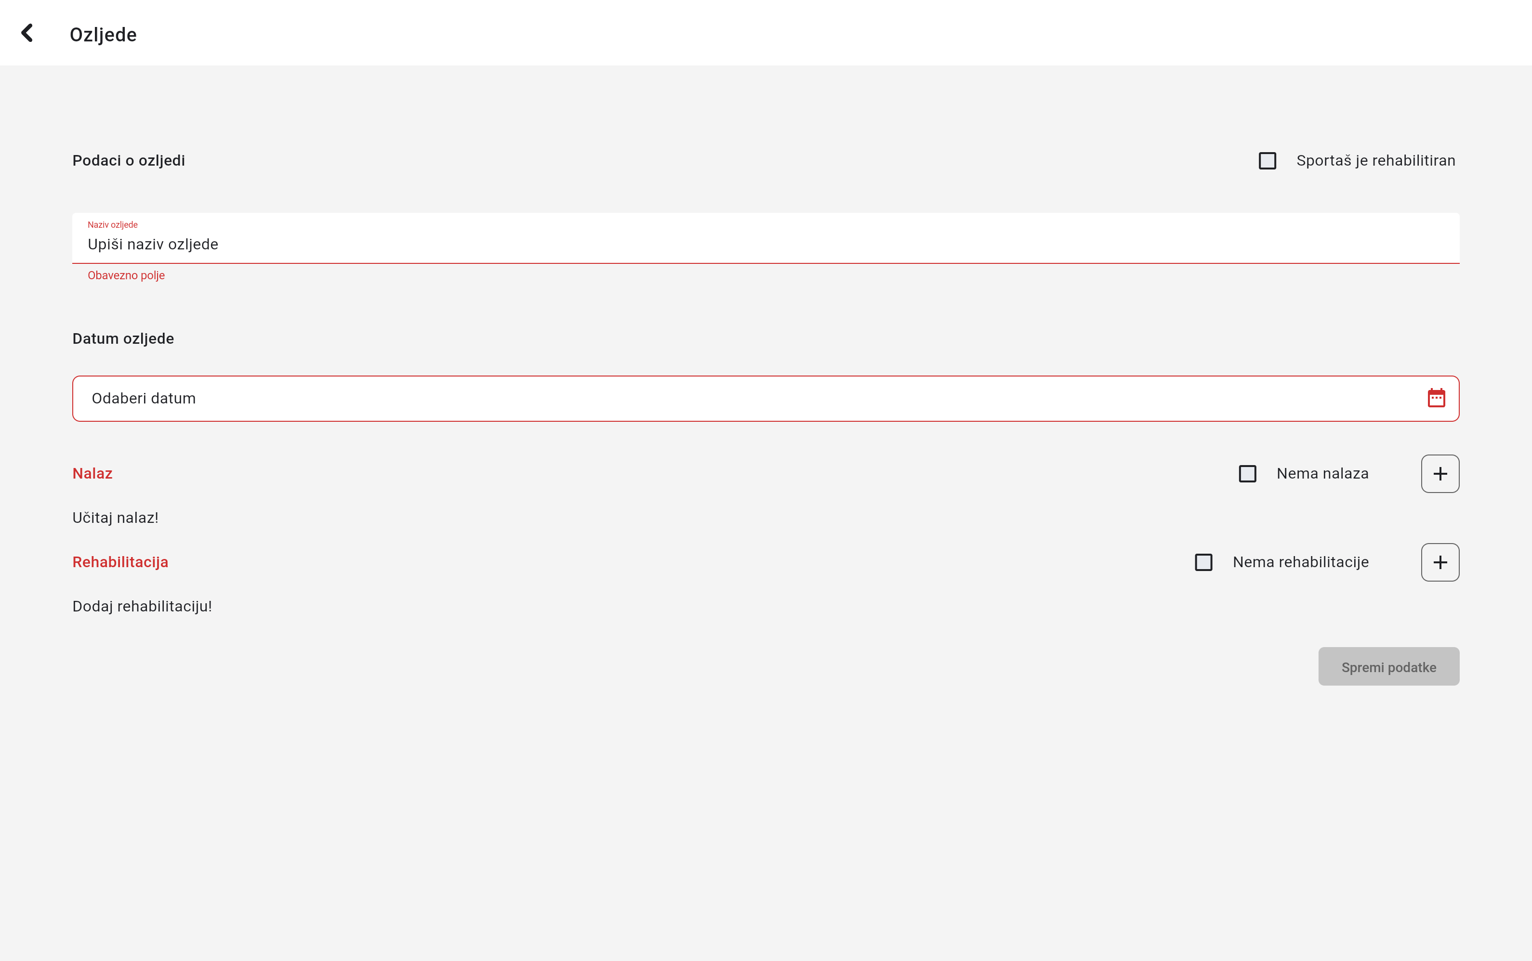
Task: Click the 'Spremi podatke' button
Action: (1388, 667)
